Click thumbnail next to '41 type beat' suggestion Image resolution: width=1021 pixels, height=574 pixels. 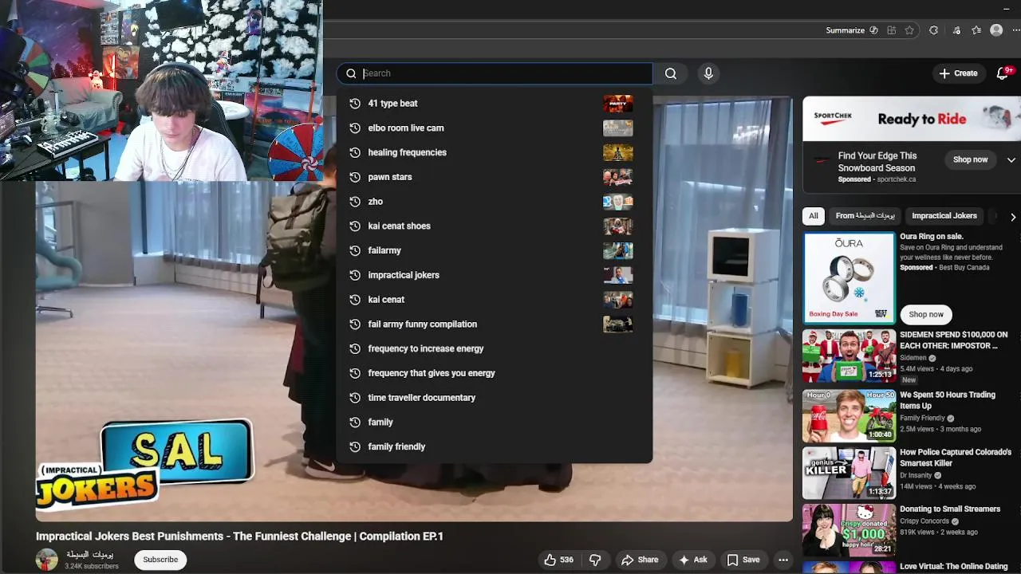coord(617,103)
